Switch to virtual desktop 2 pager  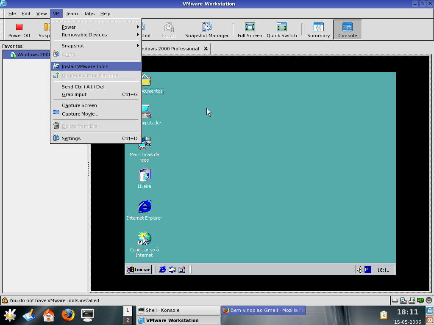coord(128,320)
